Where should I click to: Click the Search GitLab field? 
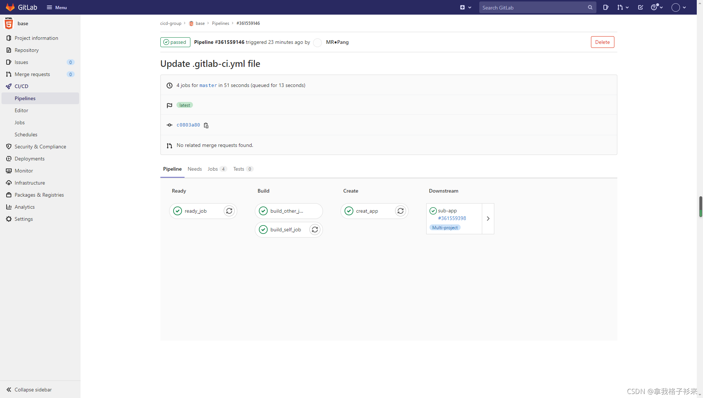click(533, 7)
